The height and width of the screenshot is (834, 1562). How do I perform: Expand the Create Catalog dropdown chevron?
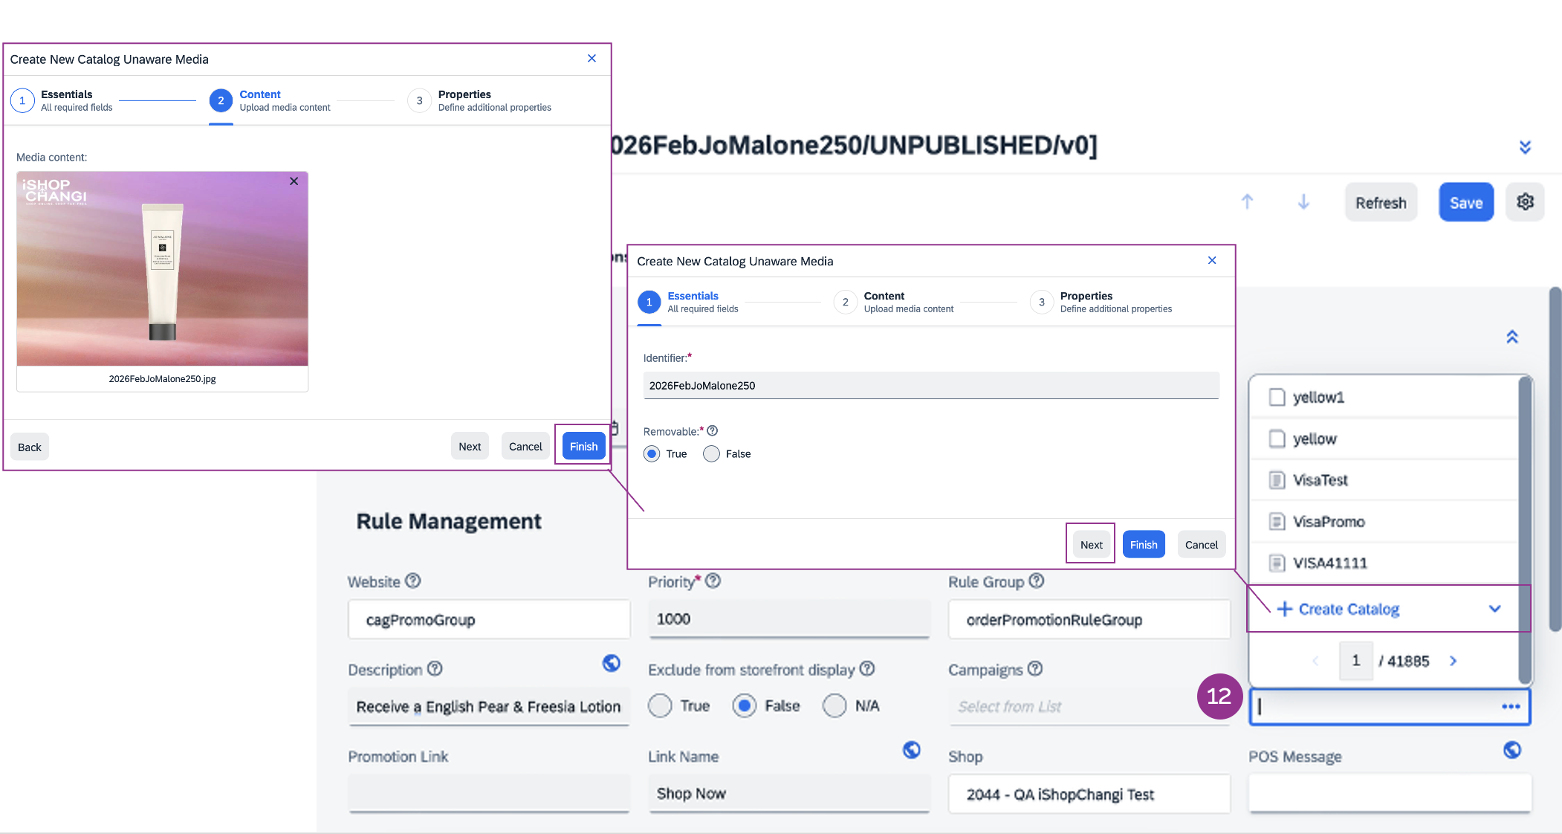(x=1494, y=609)
